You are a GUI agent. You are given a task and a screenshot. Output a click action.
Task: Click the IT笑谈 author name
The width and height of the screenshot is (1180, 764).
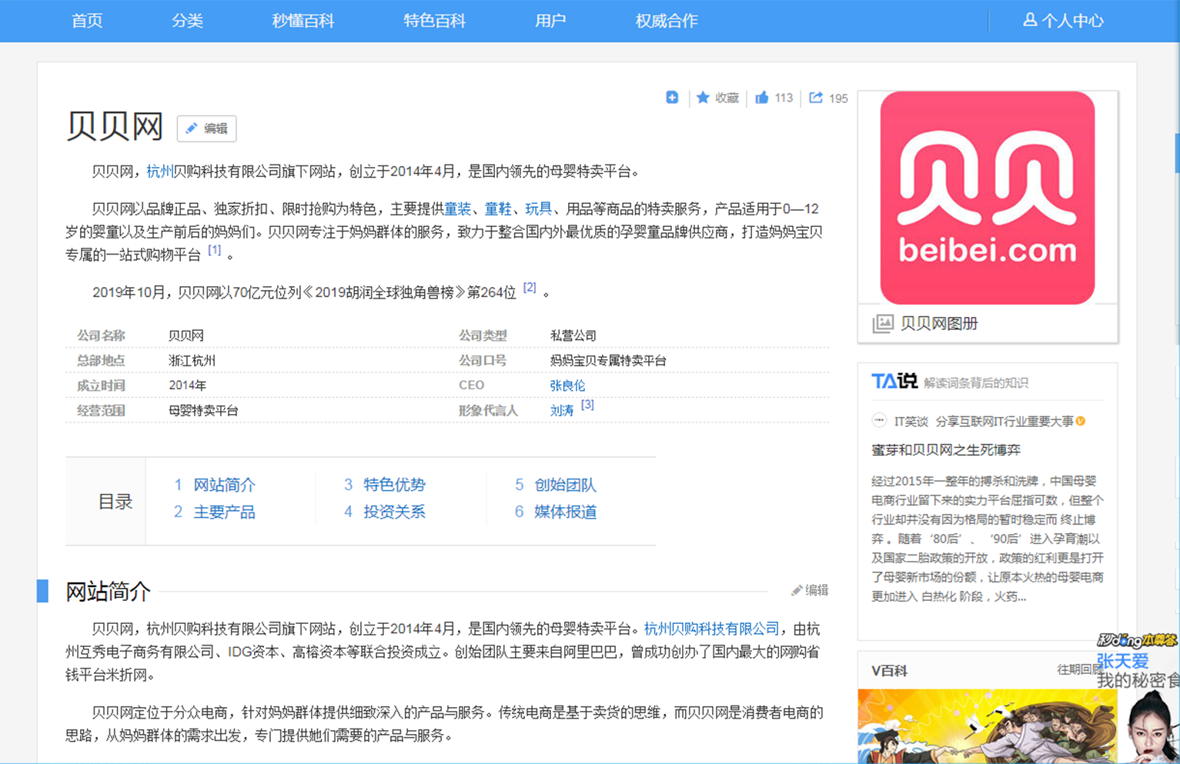pos(911,422)
